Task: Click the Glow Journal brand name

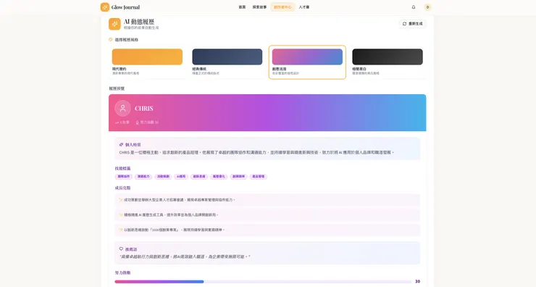Action: pos(125,7)
